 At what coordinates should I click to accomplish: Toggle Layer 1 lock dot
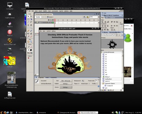point(51,22)
